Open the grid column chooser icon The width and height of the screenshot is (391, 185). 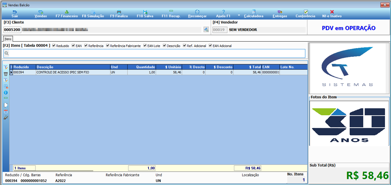(x=11, y=67)
